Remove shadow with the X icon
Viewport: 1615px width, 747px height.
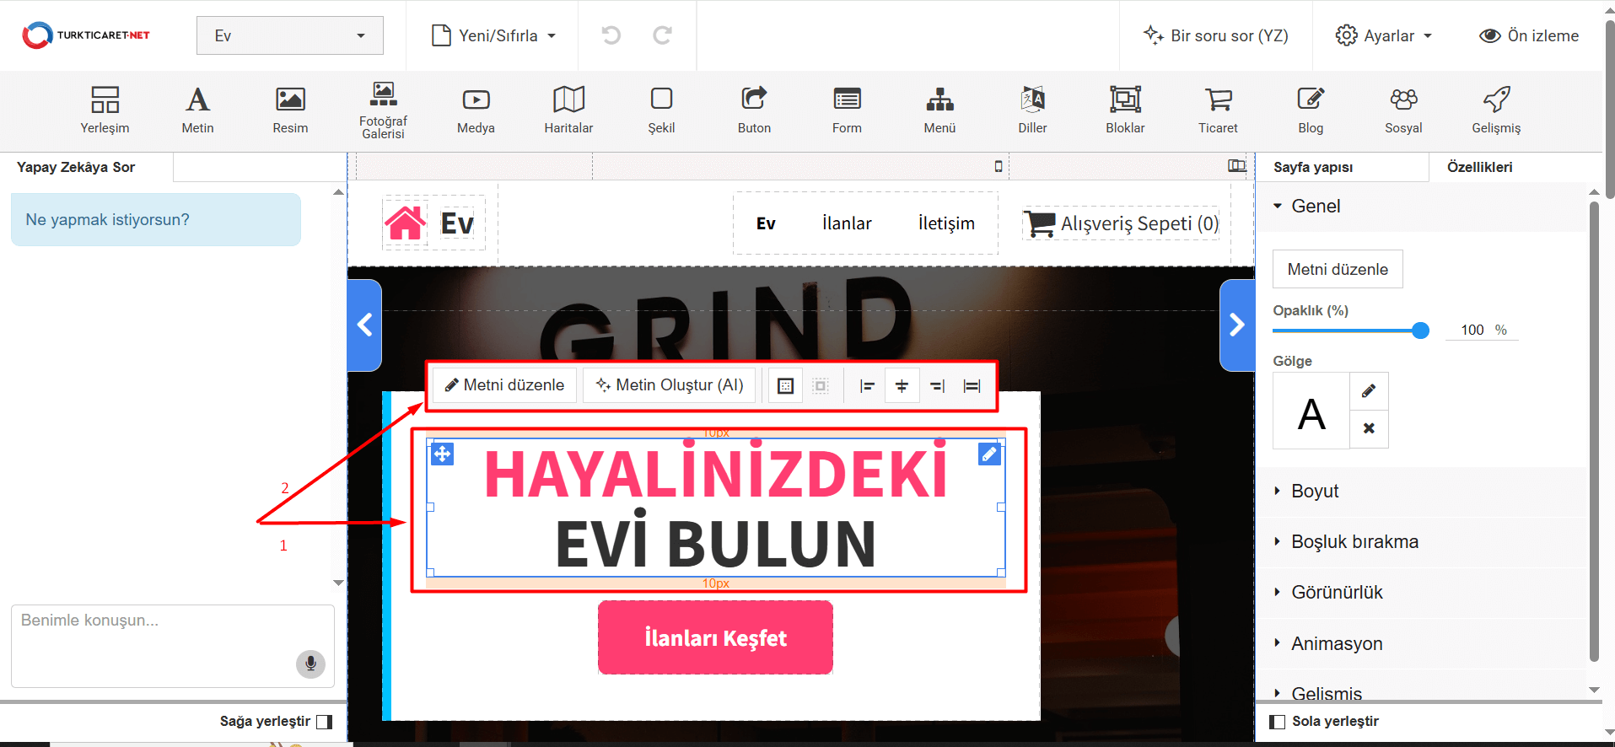[x=1369, y=428]
